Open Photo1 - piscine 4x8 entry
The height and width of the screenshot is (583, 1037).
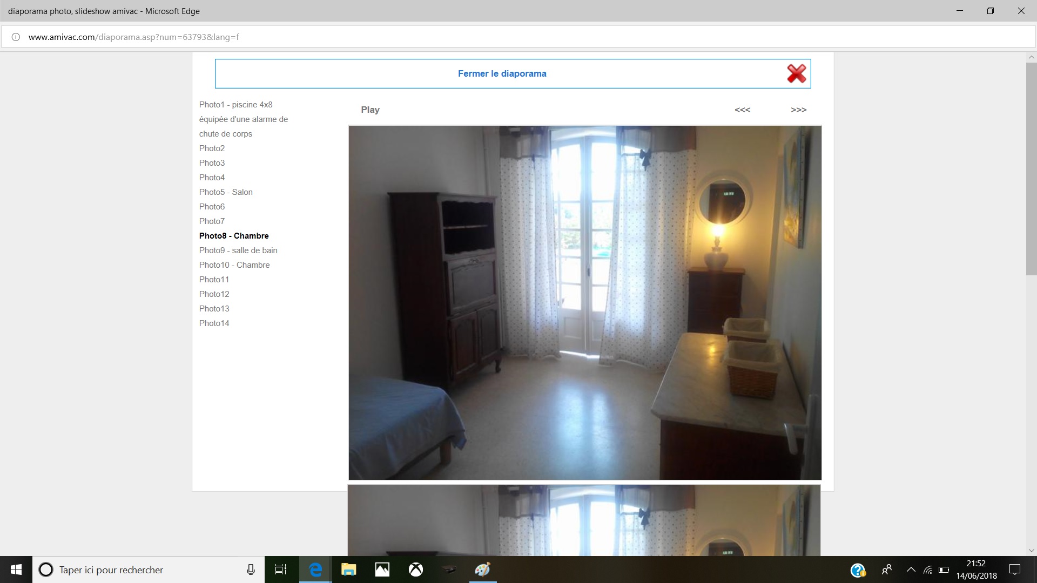tap(244, 119)
